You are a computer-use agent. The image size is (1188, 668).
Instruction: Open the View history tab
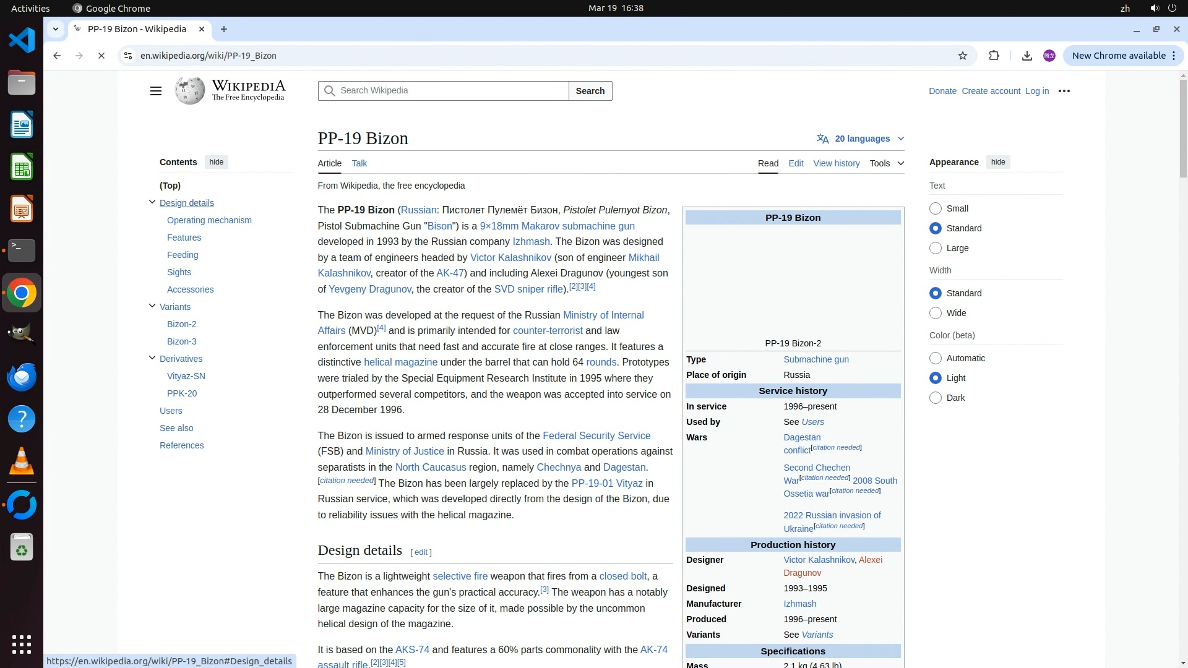click(x=836, y=163)
